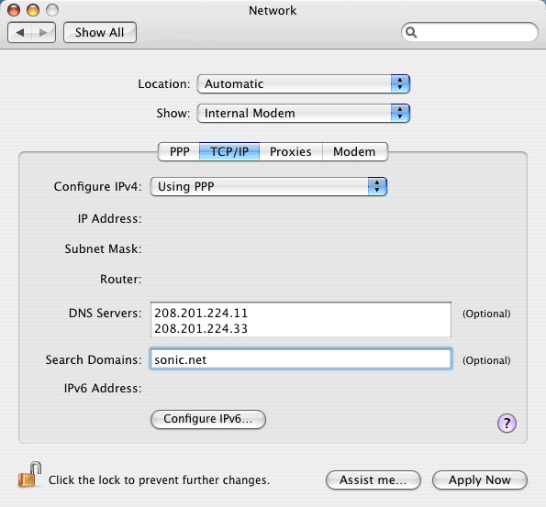Click the sonic.net search domain text
The image size is (546, 507).
point(181,359)
